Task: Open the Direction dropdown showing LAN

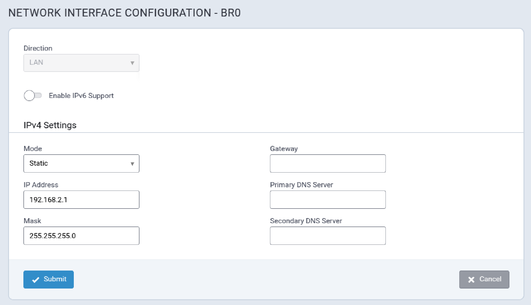Action: (x=78, y=63)
